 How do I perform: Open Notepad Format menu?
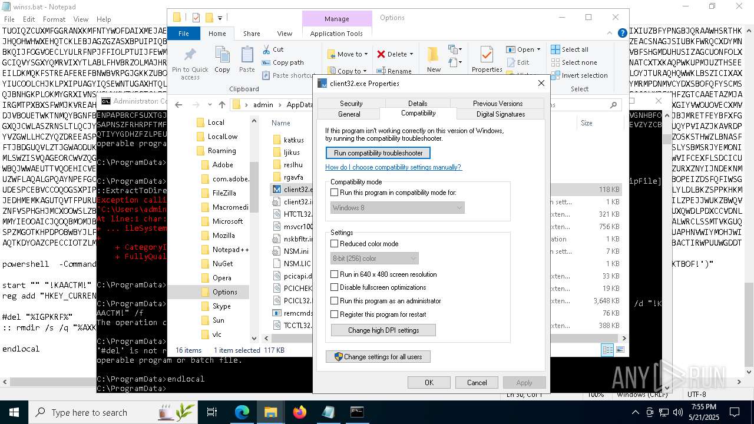pyautogui.click(x=54, y=19)
